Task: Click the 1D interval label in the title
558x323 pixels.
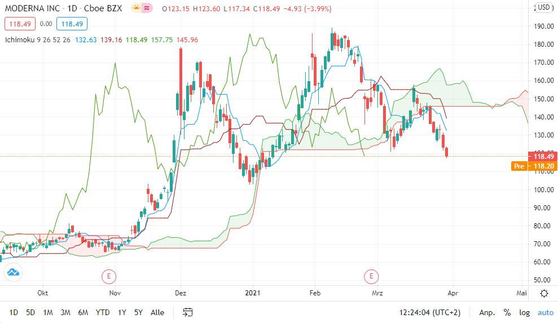Action: tap(72, 8)
